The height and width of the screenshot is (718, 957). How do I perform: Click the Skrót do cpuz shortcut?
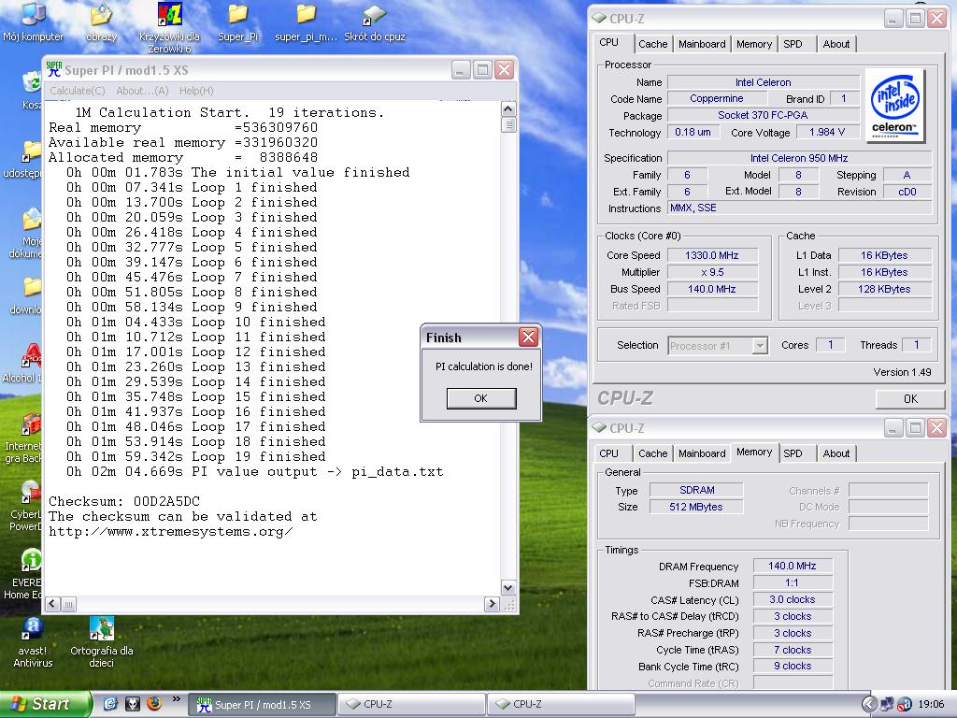tap(374, 16)
